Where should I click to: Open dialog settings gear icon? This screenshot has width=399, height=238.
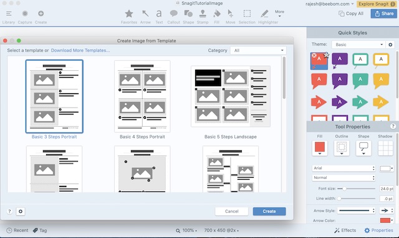point(21,211)
